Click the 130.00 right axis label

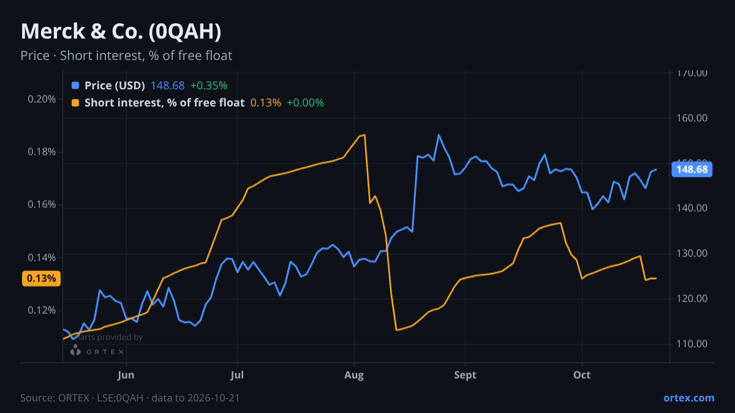[692, 253]
